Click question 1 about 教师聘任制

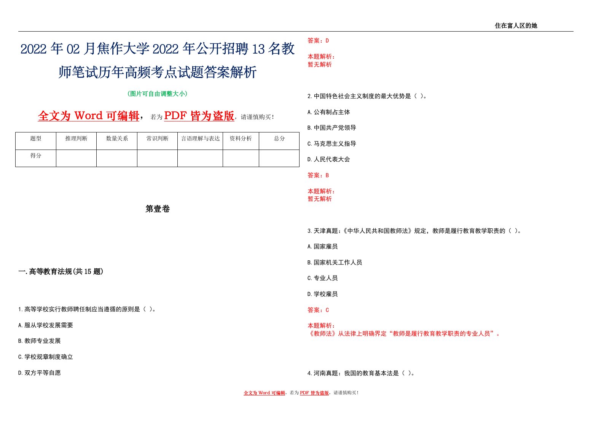click(87, 309)
